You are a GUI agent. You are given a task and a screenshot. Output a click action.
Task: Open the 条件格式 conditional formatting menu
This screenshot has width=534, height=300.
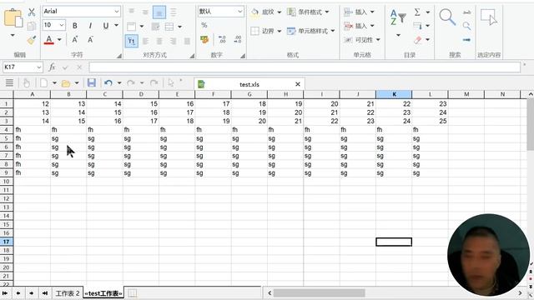(x=308, y=12)
